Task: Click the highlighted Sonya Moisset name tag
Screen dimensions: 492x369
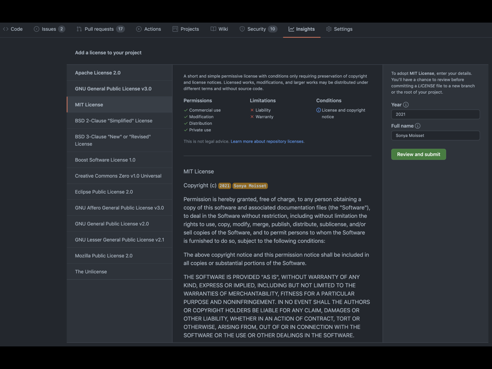Action: 250,186
